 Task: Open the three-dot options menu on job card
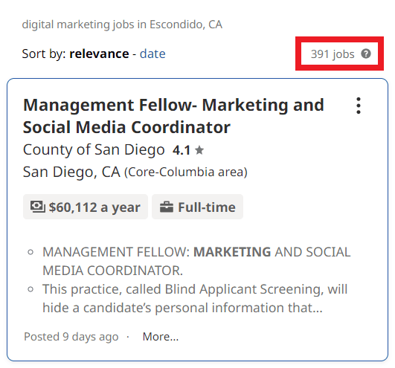(359, 106)
